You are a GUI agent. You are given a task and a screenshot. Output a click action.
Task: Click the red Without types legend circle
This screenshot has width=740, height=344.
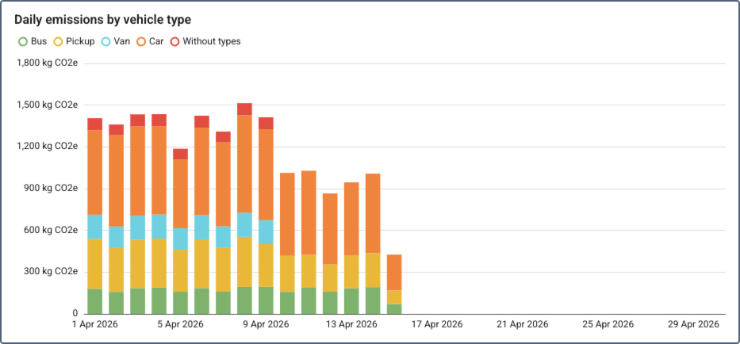pyautogui.click(x=176, y=41)
